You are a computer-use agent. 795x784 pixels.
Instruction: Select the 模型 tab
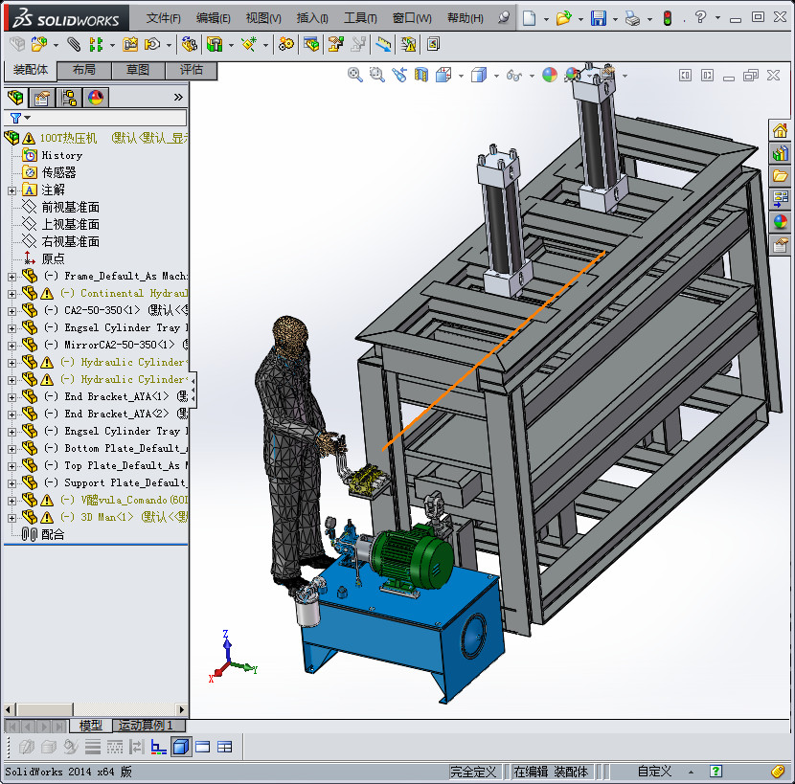pyautogui.click(x=91, y=726)
